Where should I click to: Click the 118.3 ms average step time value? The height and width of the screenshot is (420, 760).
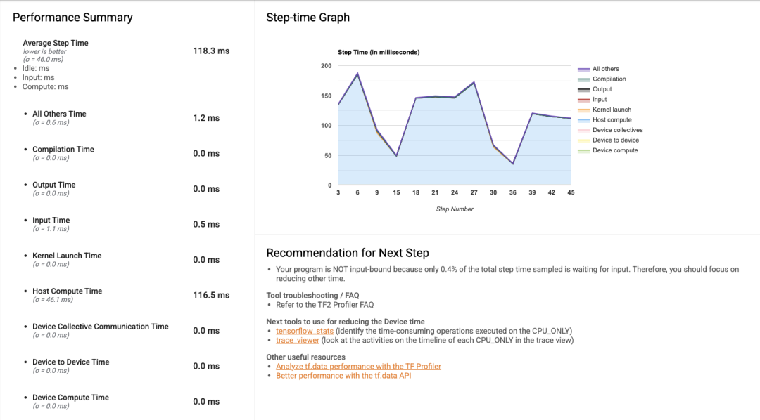pos(211,51)
